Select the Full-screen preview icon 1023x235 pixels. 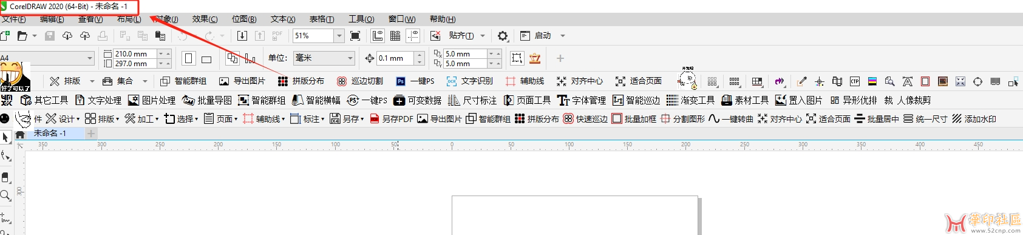point(356,36)
